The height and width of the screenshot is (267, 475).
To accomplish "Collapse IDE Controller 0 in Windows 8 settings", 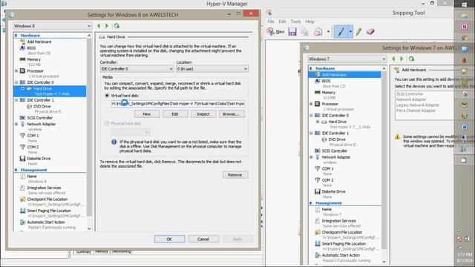I will (x=16, y=82).
